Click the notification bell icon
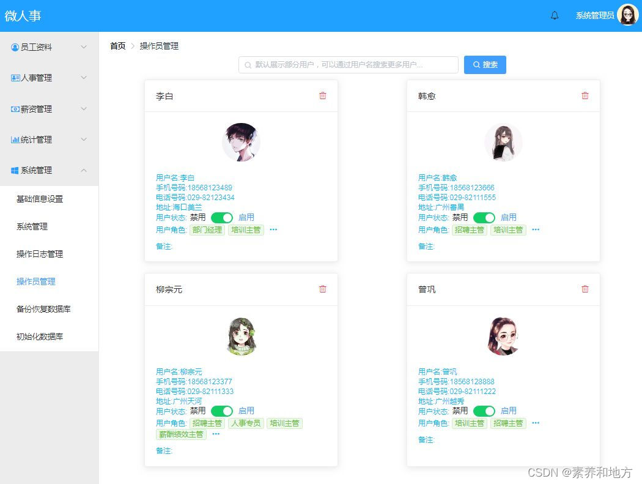 [x=555, y=15]
